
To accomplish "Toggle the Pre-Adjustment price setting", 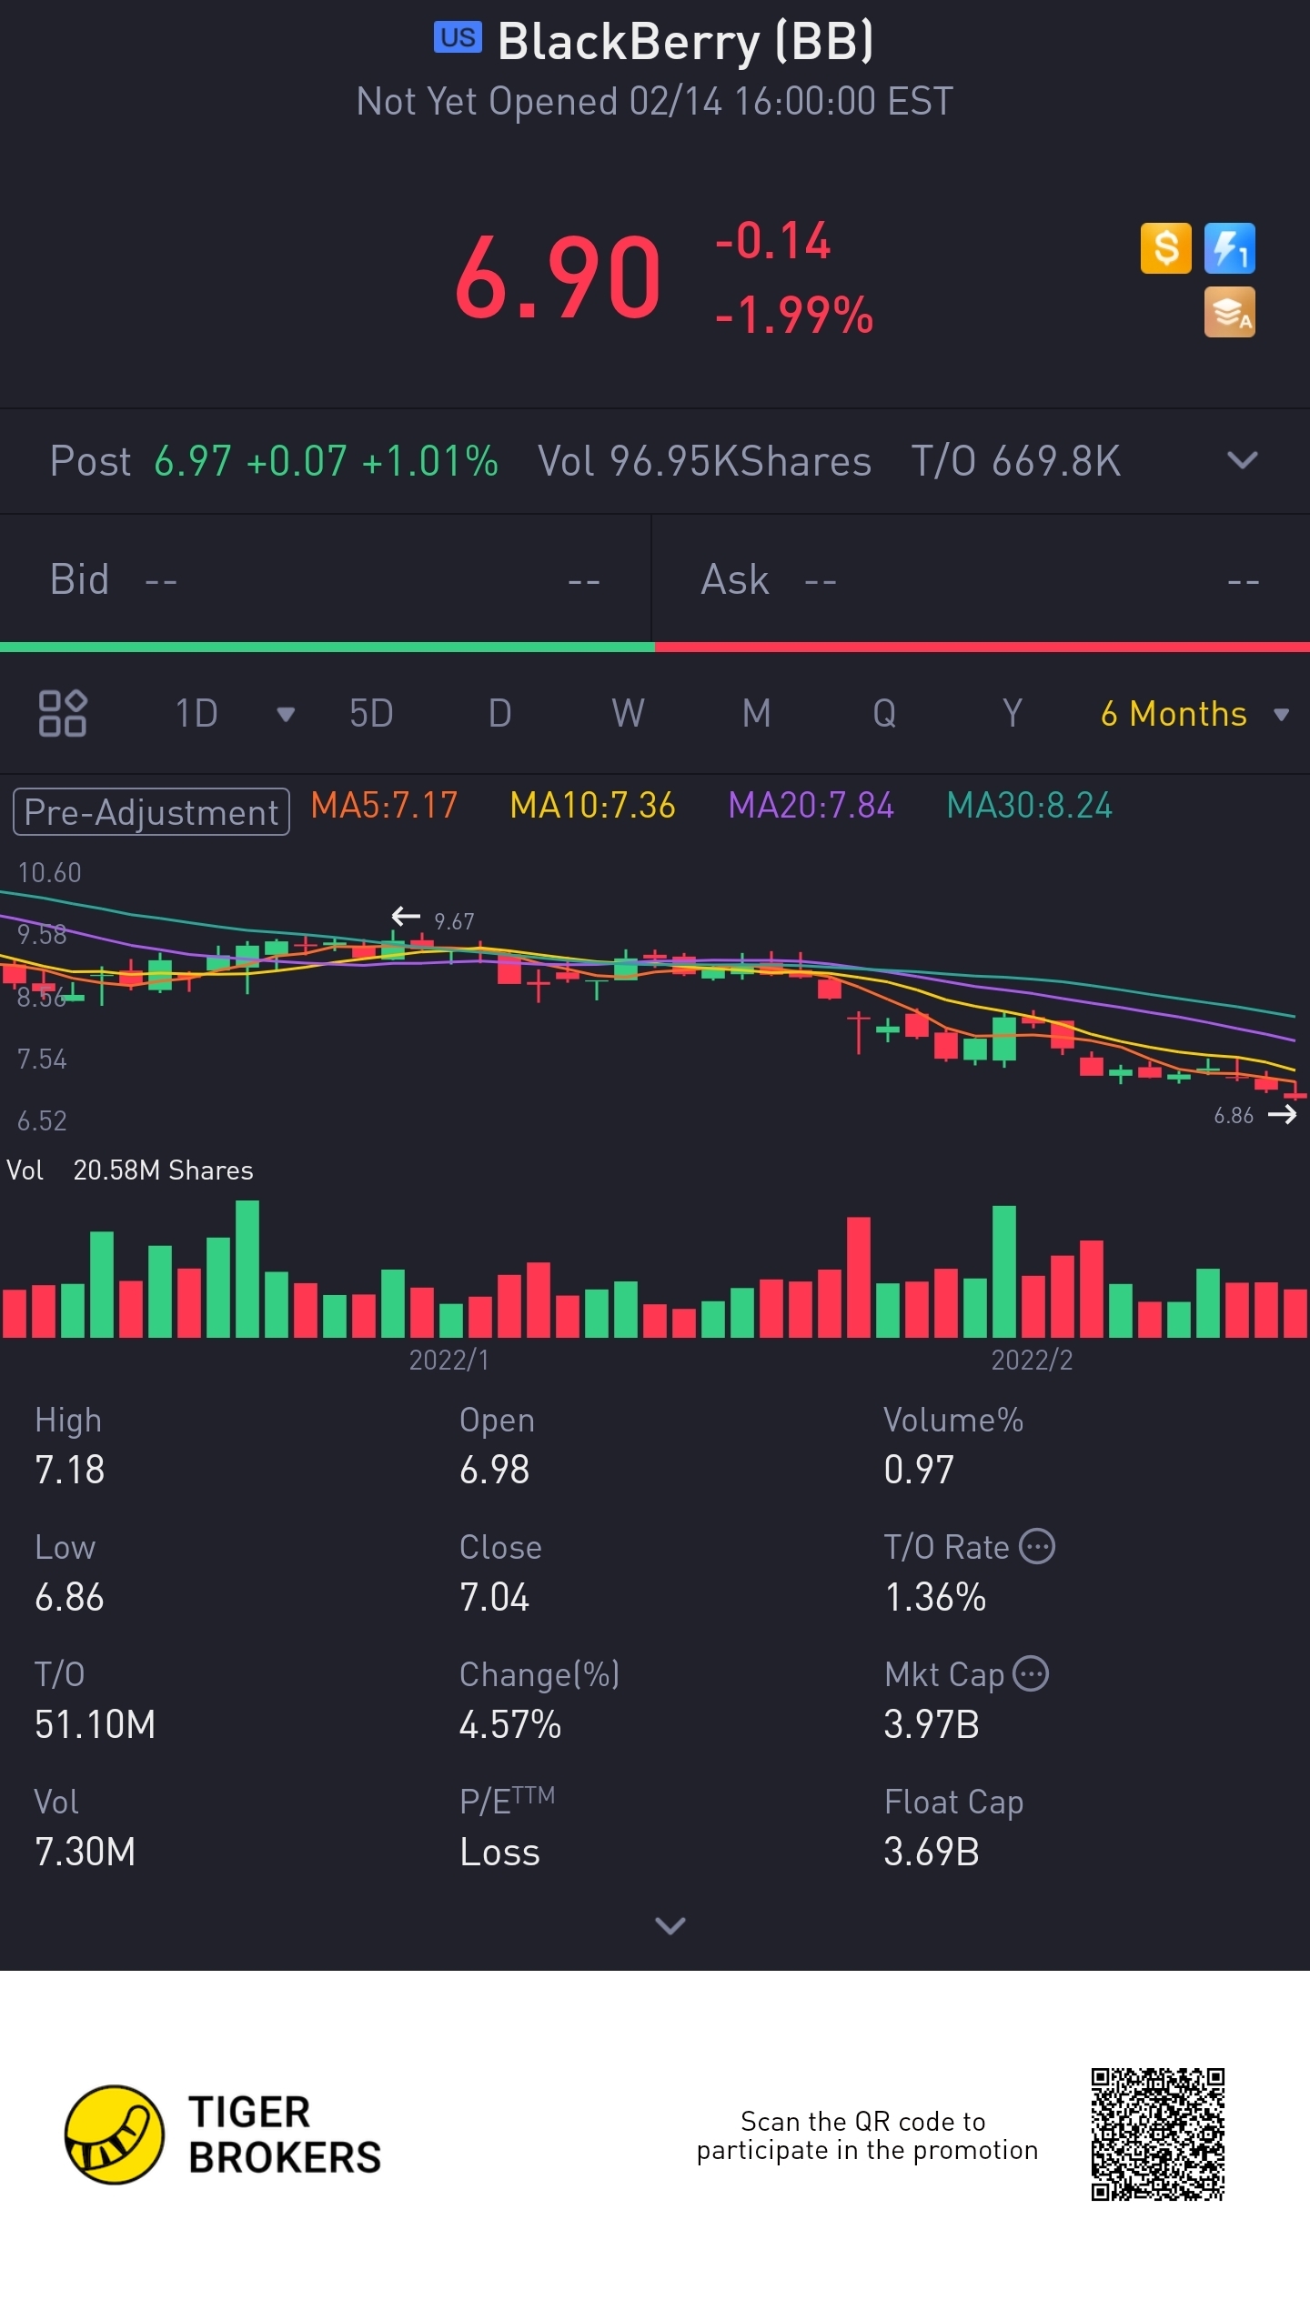I will 151,811.
